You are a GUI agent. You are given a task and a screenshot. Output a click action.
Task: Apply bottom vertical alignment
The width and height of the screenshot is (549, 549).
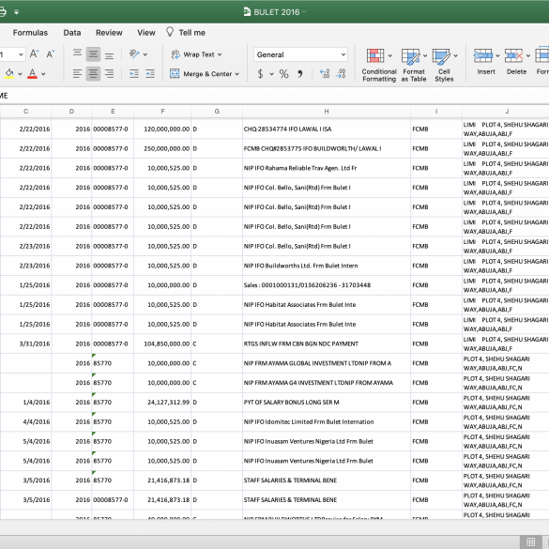[x=109, y=54]
